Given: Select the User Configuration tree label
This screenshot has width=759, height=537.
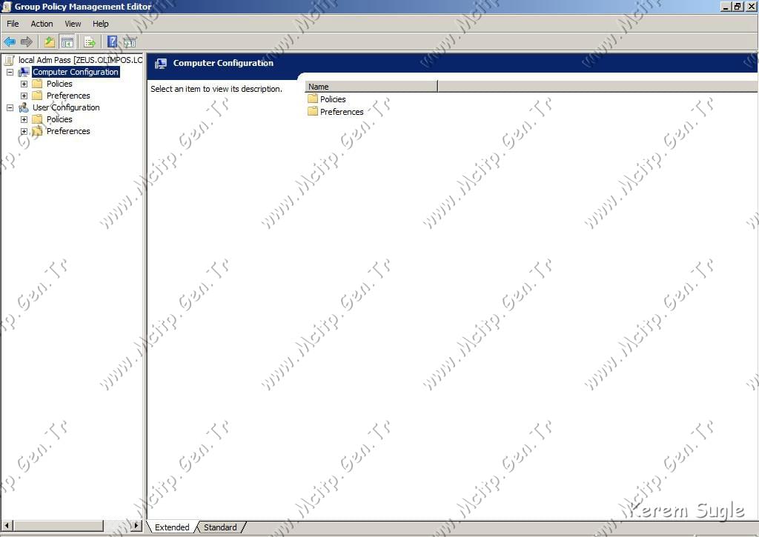Looking at the screenshot, I should [x=66, y=107].
